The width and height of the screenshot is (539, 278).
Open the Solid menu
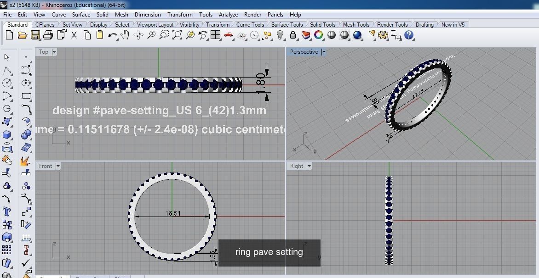point(103,14)
